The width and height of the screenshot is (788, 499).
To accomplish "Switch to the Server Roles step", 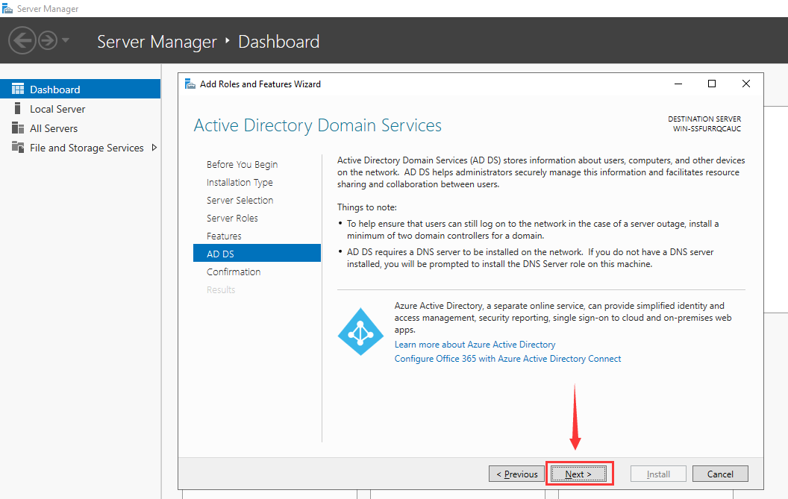I will (232, 219).
